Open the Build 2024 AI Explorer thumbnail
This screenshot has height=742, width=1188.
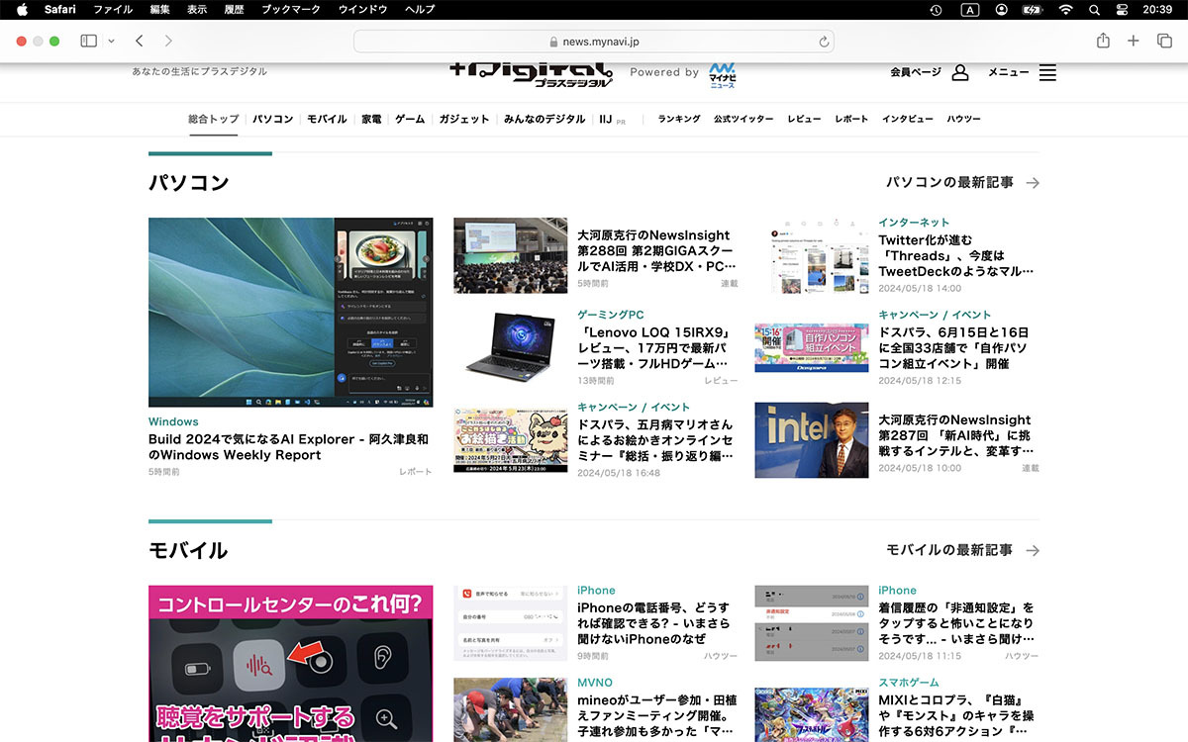click(x=290, y=313)
